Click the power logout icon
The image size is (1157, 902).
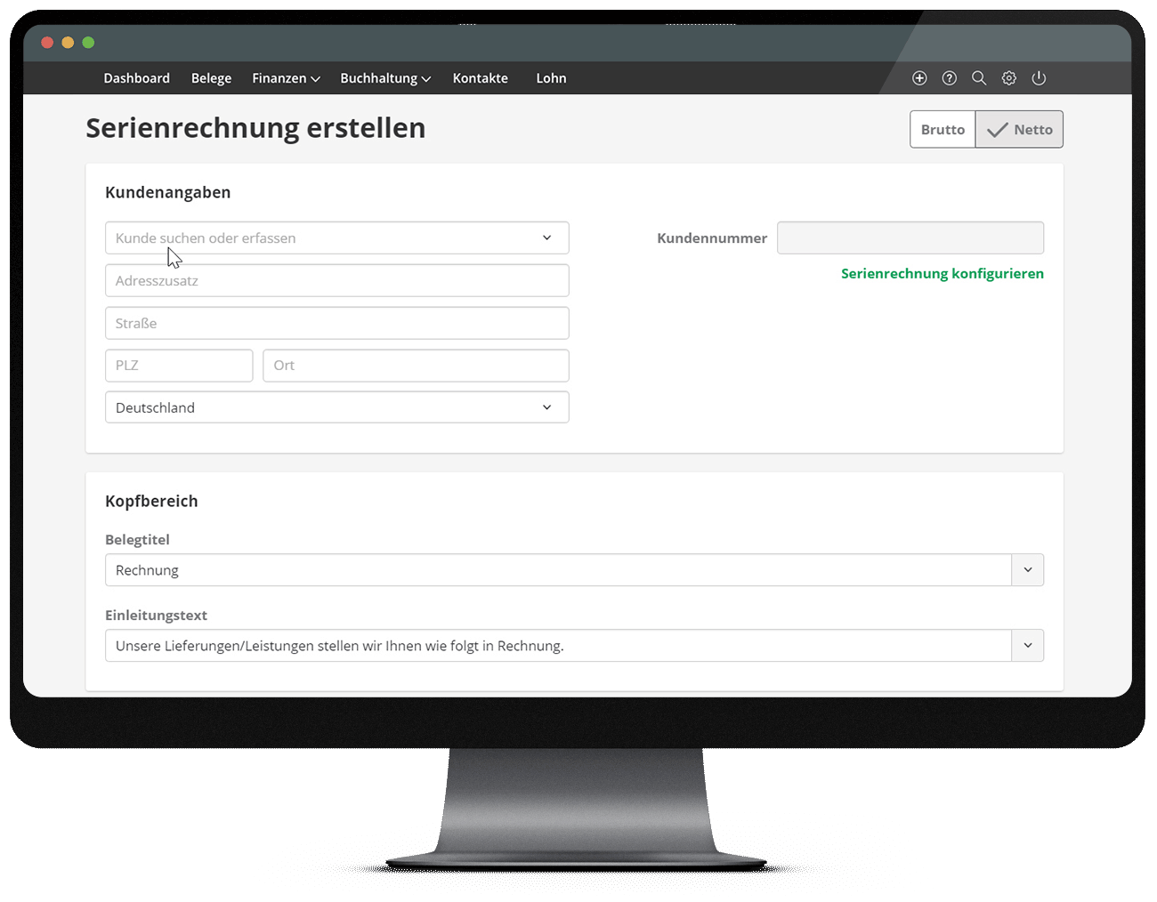click(x=1039, y=78)
